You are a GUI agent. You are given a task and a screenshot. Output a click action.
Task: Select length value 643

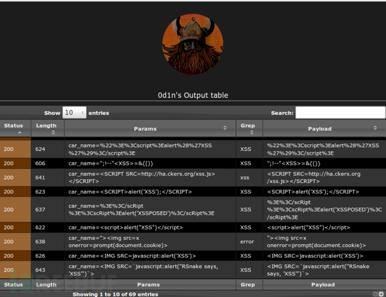pyautogui.click(x=40, y=270)
